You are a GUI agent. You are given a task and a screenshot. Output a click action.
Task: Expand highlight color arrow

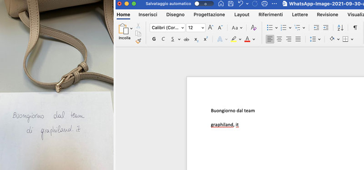click(240, 40)
